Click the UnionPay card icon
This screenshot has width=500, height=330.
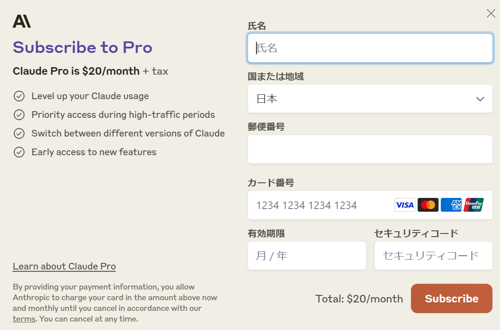click(x=473, y=205)
